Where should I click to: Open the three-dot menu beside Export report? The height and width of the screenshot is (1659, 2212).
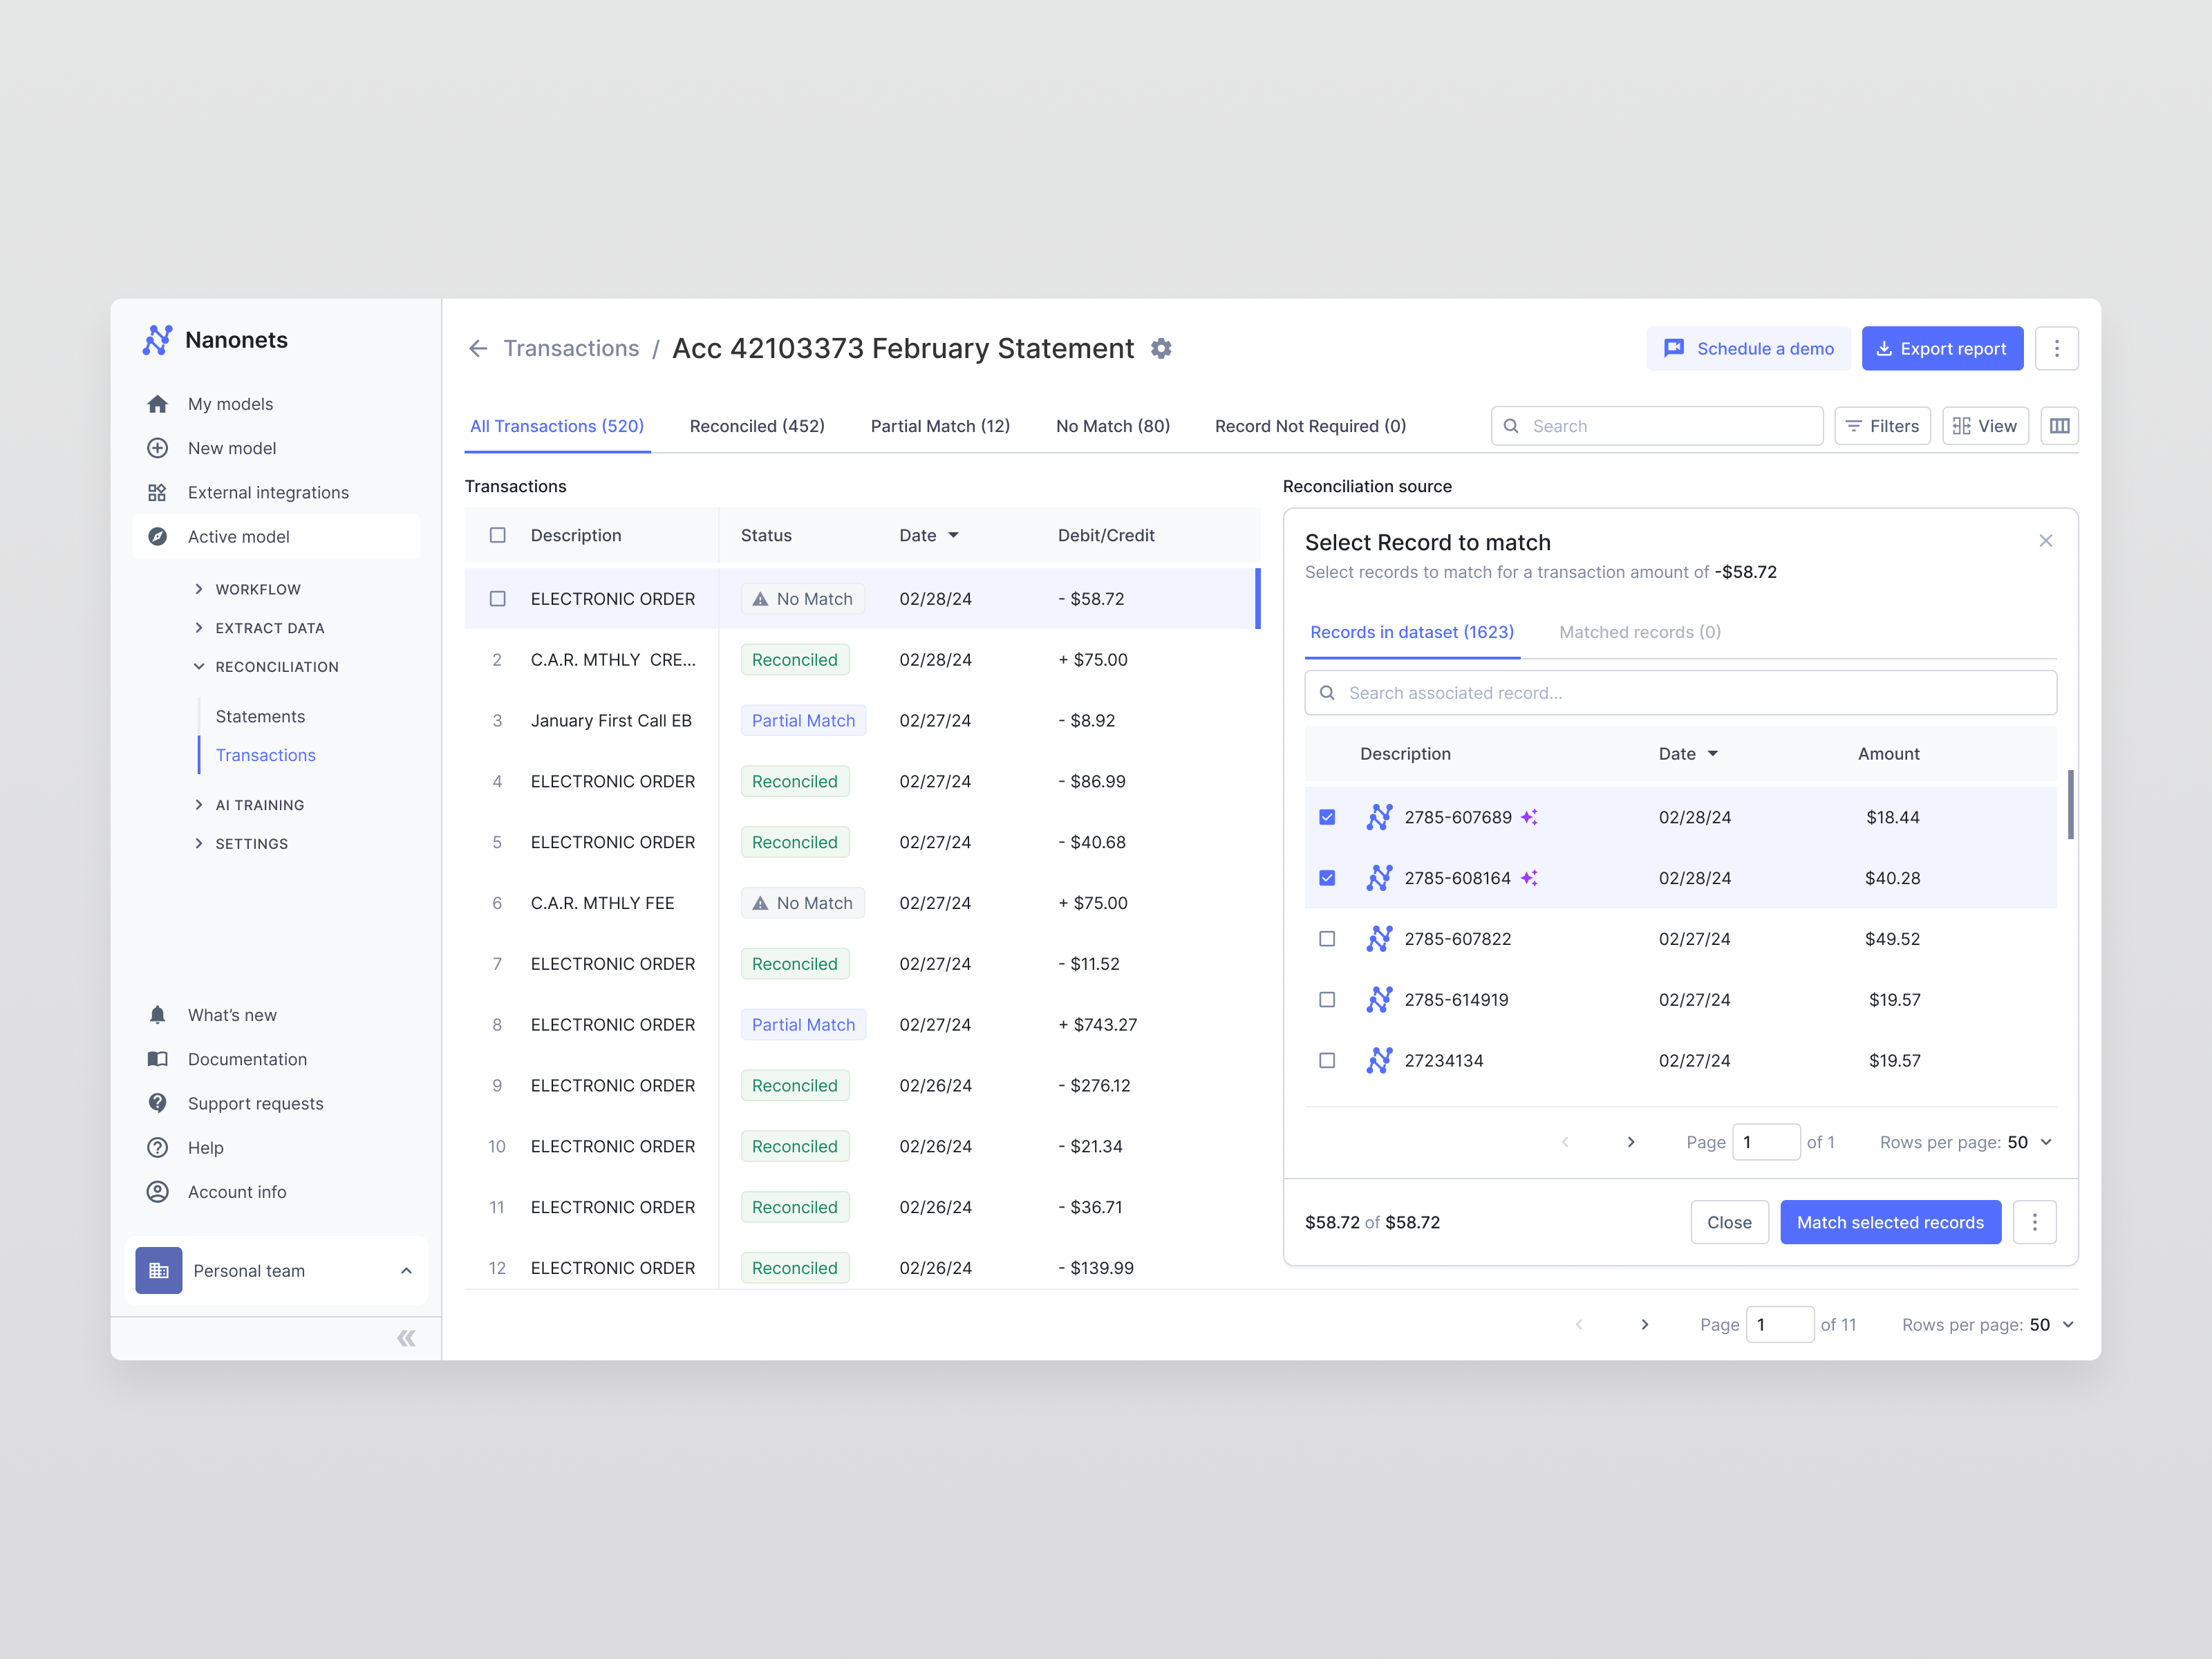[2057, 348]
